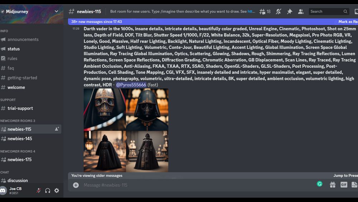Toggle the headphones deafen icon
358x202 pixels.
tap(48, 191)
